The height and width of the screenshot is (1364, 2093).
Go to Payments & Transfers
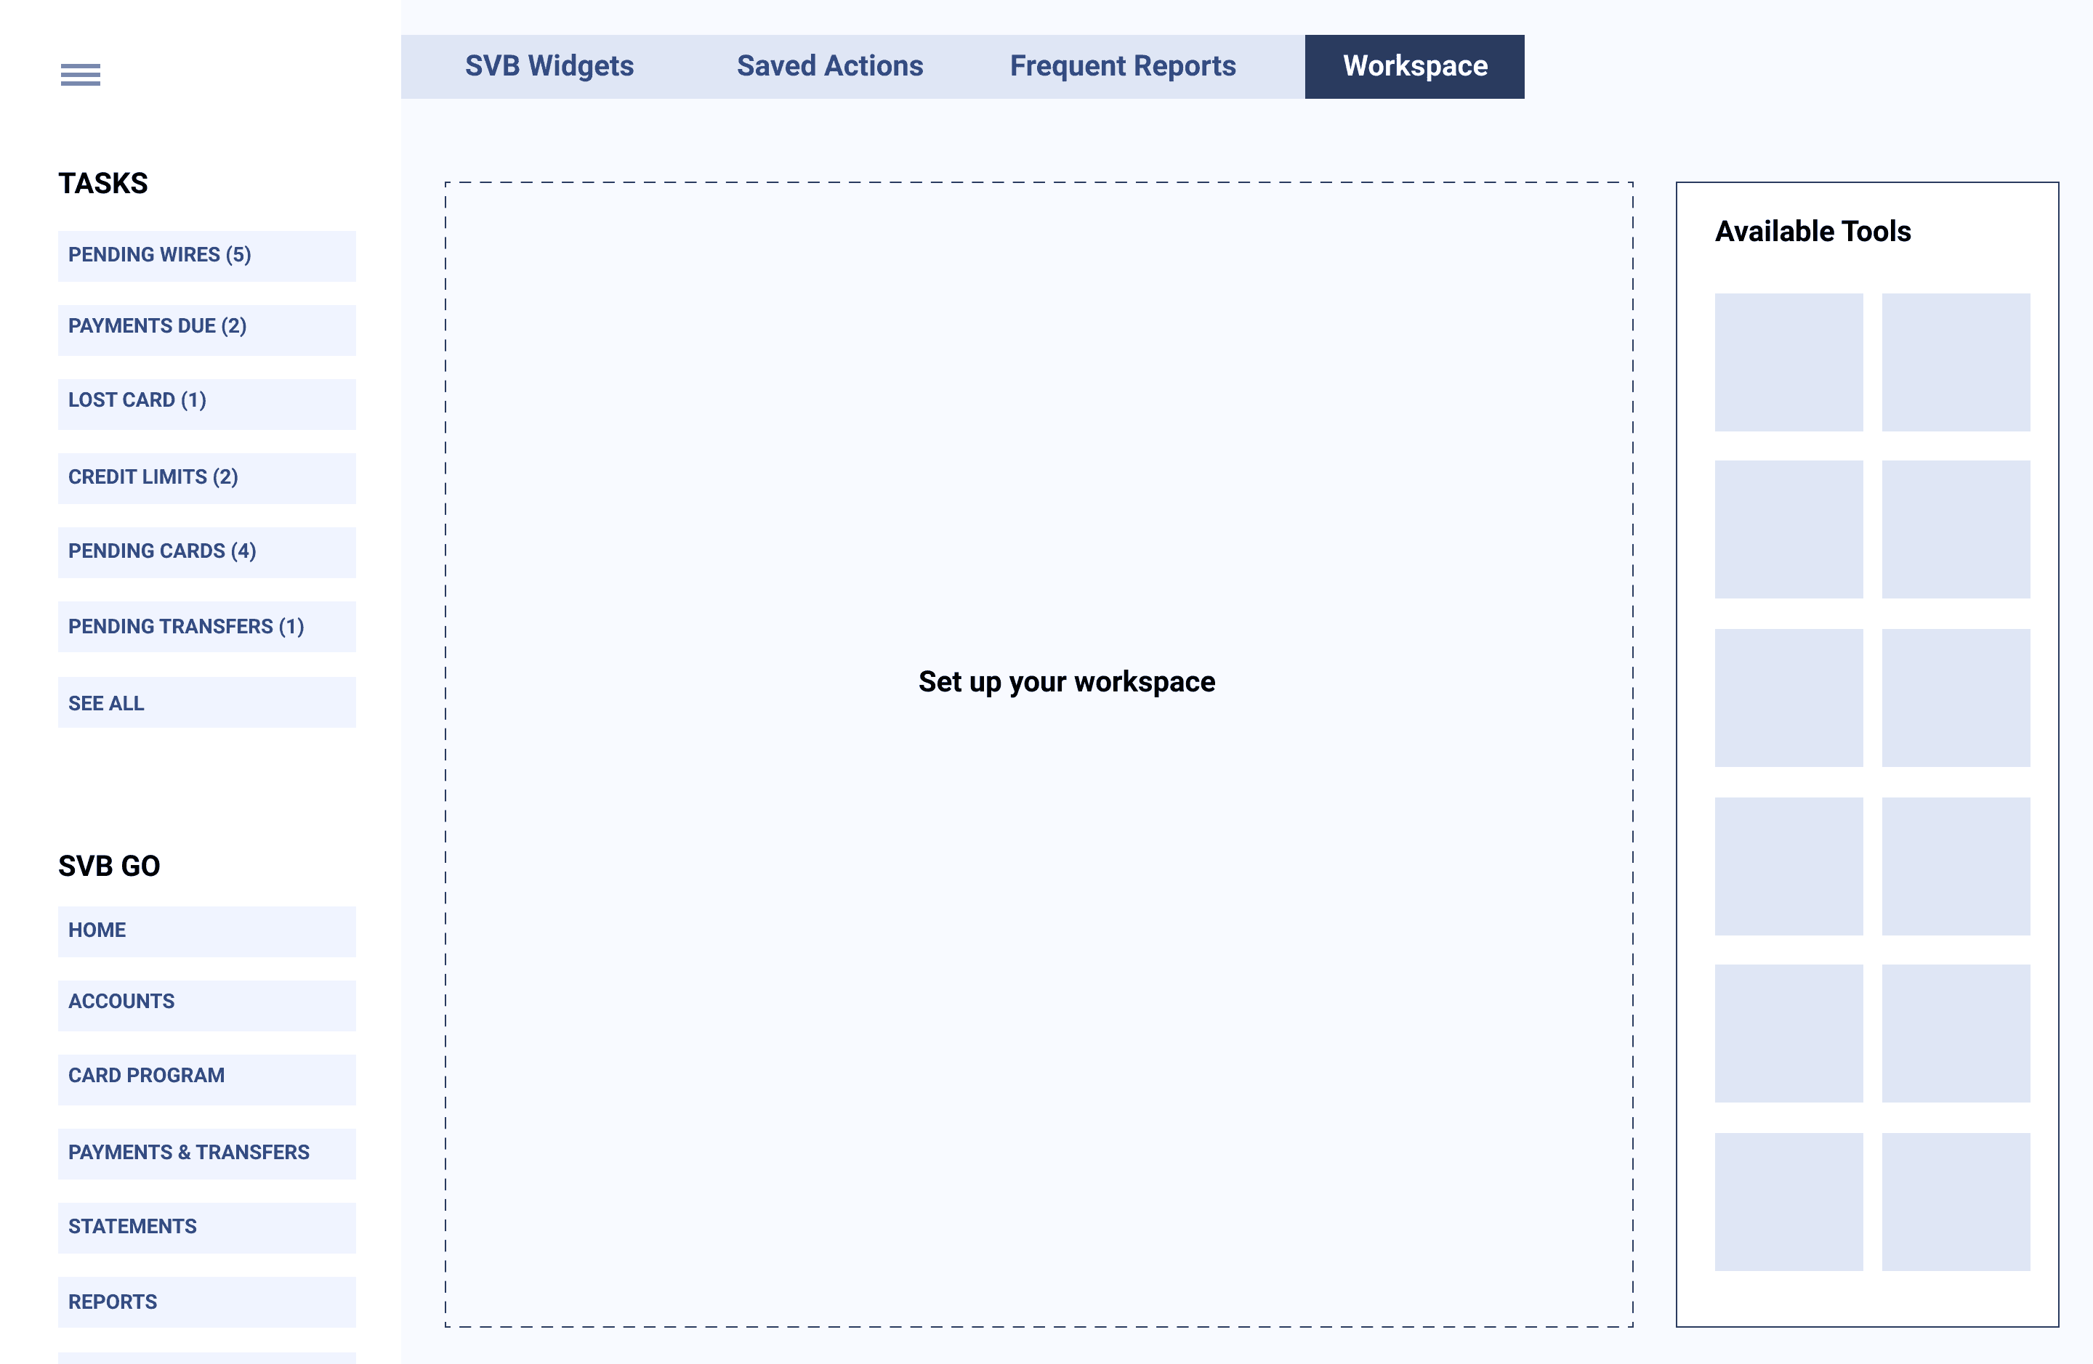click(206, 1152)
